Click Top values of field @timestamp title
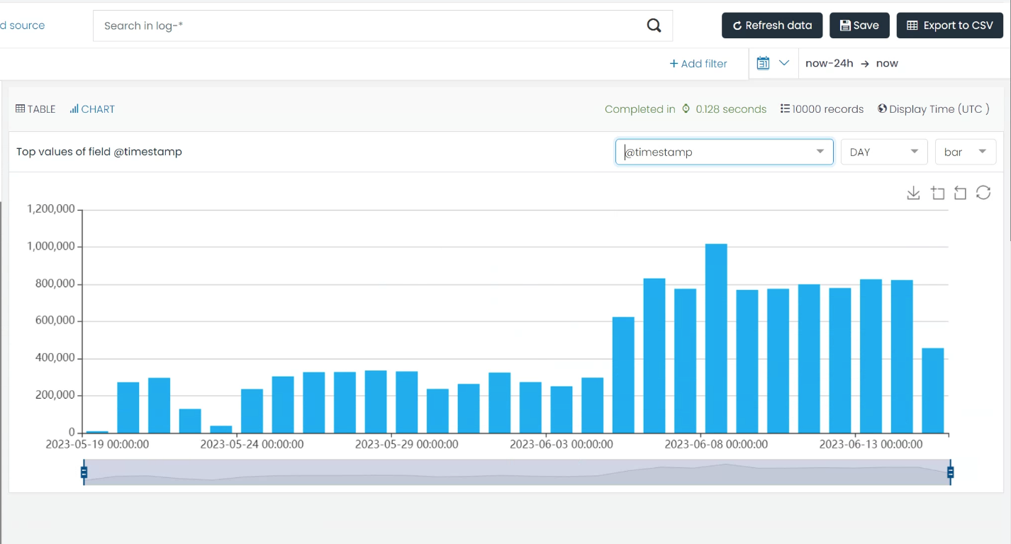Image resolution: width=1011 pixels, height=544 pixels. pos(99,152)
